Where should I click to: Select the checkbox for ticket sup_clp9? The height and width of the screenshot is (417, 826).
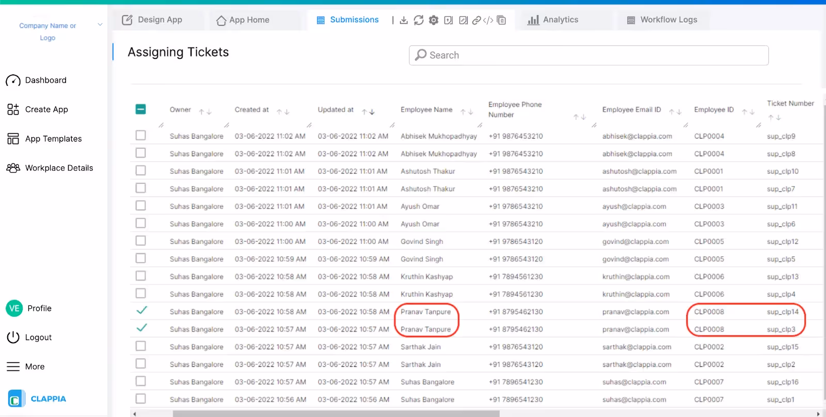pyautogui.click(x=140, y=135)
